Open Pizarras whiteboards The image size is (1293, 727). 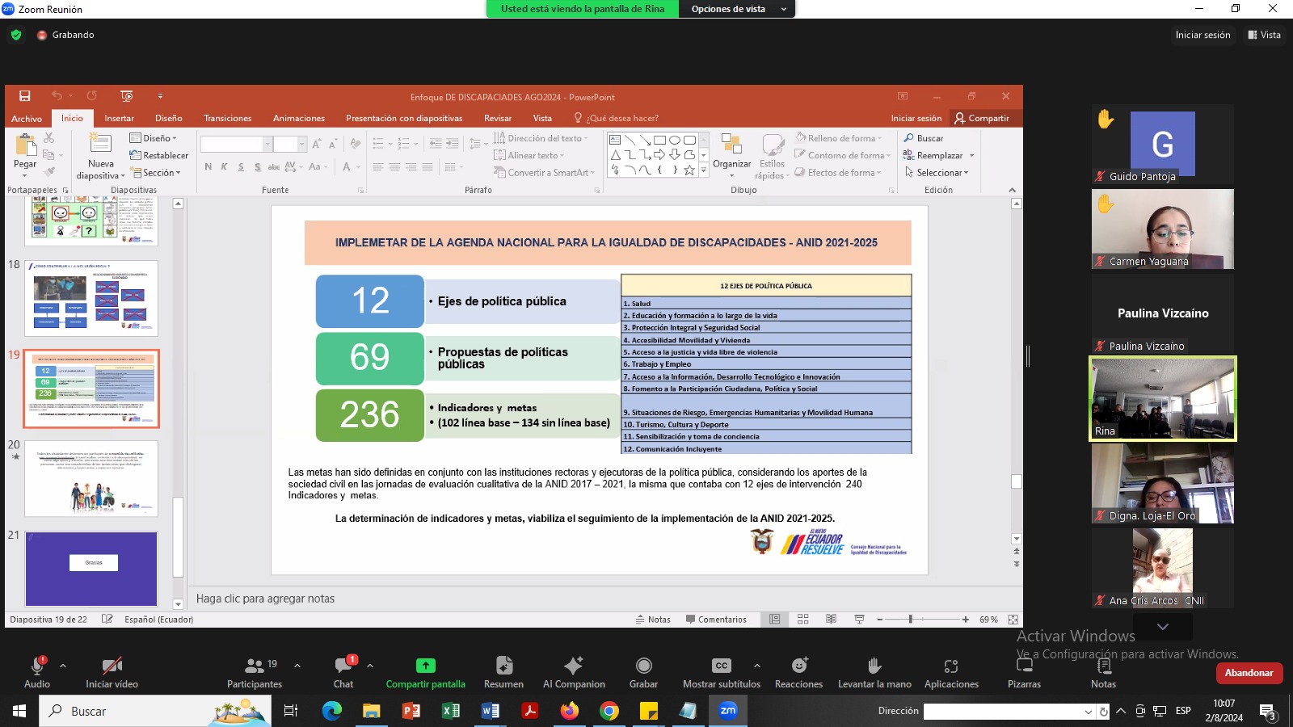1024,671
